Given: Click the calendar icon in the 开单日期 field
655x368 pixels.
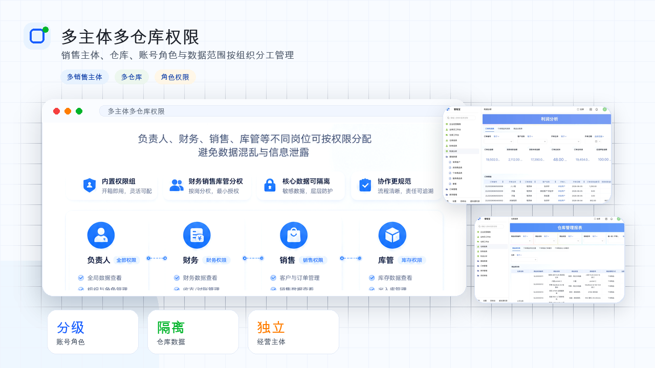Looking at the screenshot, I should click(x=596, y=142).
